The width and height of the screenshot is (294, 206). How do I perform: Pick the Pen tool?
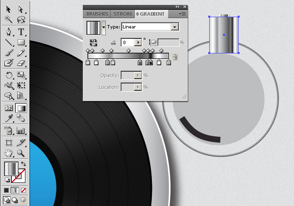point(9,32)
